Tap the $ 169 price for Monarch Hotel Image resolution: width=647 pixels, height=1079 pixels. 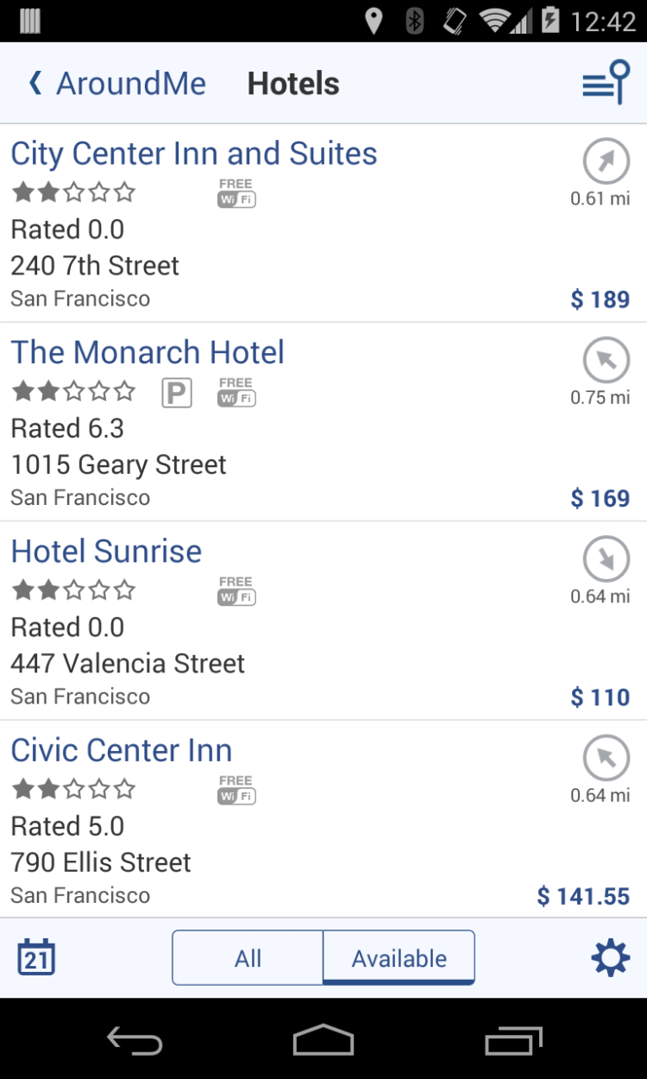coord(600,498)
